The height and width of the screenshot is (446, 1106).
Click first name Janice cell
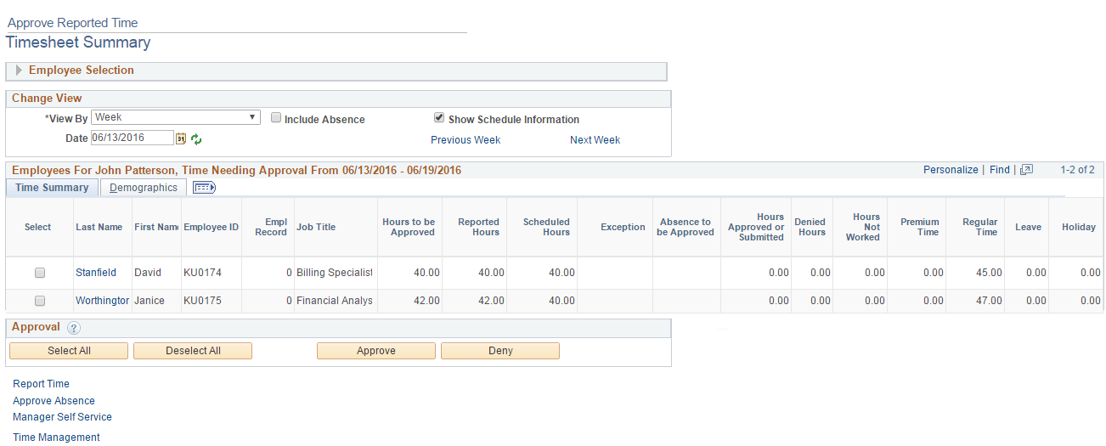pyautogui.click(x=150, y=301)
